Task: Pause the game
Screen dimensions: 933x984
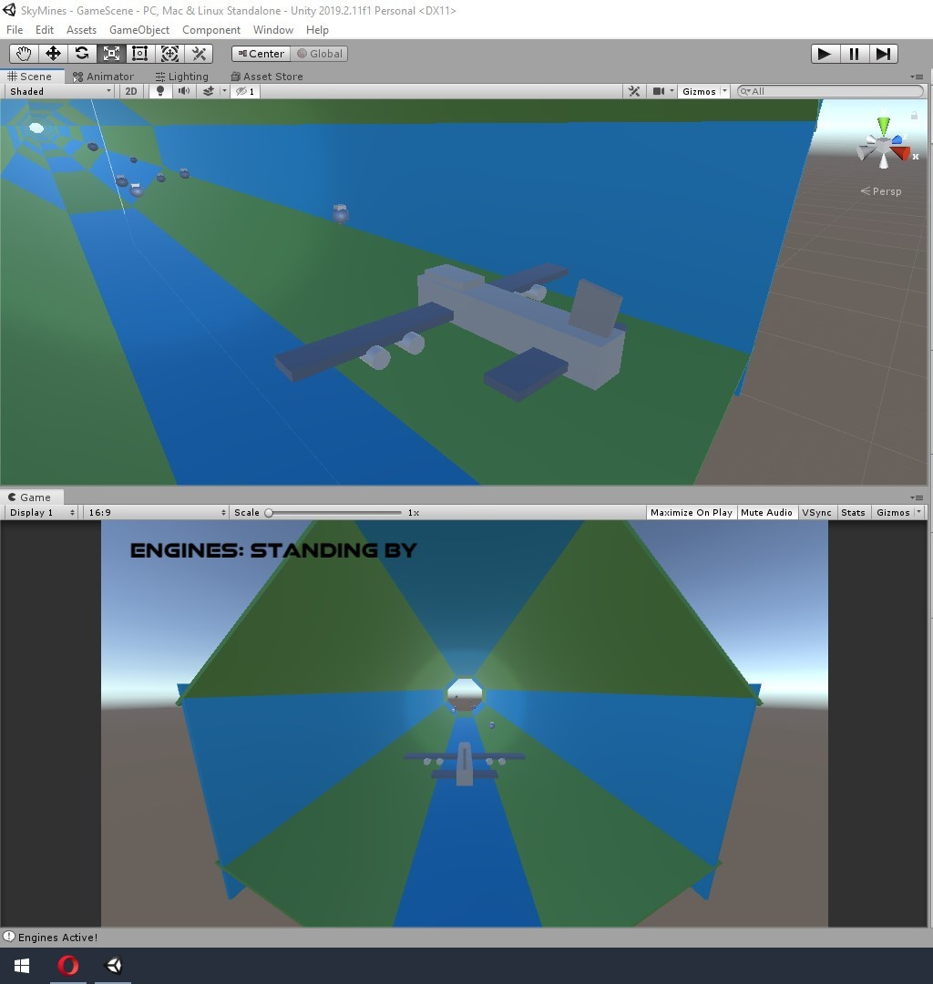Action: pyautogui.click(x=854, y=54)
